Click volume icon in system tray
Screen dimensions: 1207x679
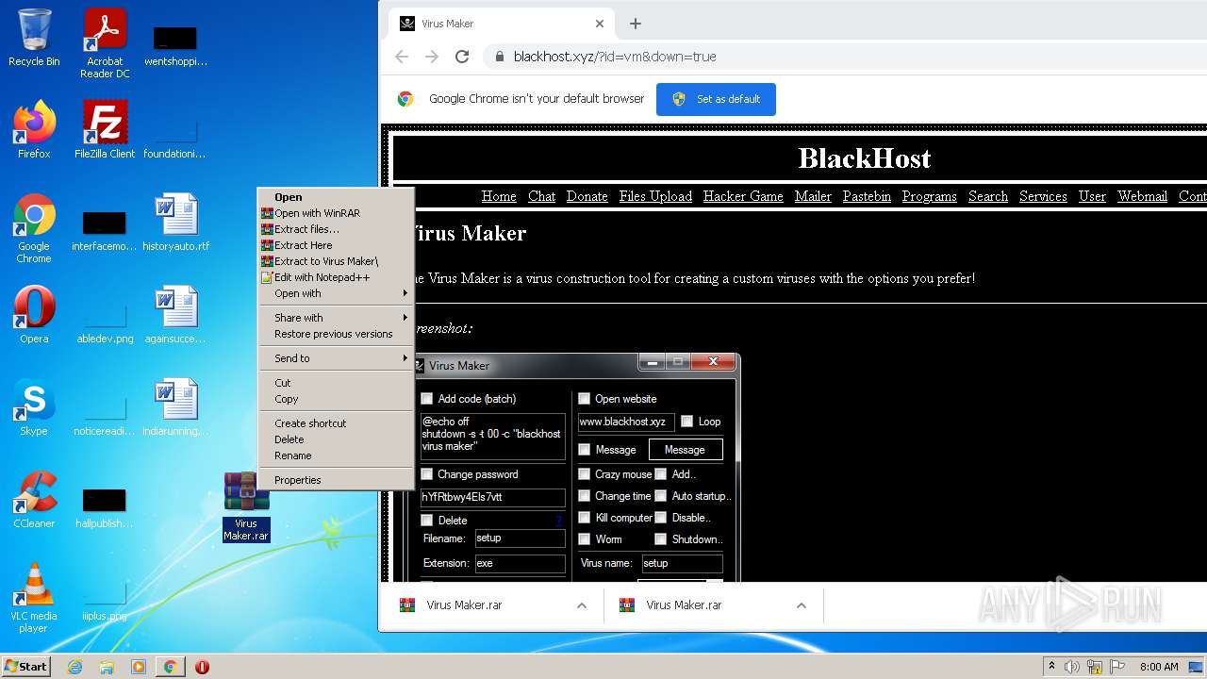click(x=1072, y=667)
